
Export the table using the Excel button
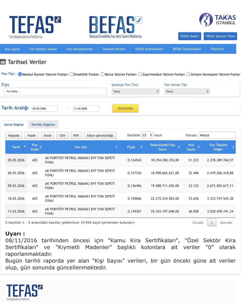coord(47,135)
